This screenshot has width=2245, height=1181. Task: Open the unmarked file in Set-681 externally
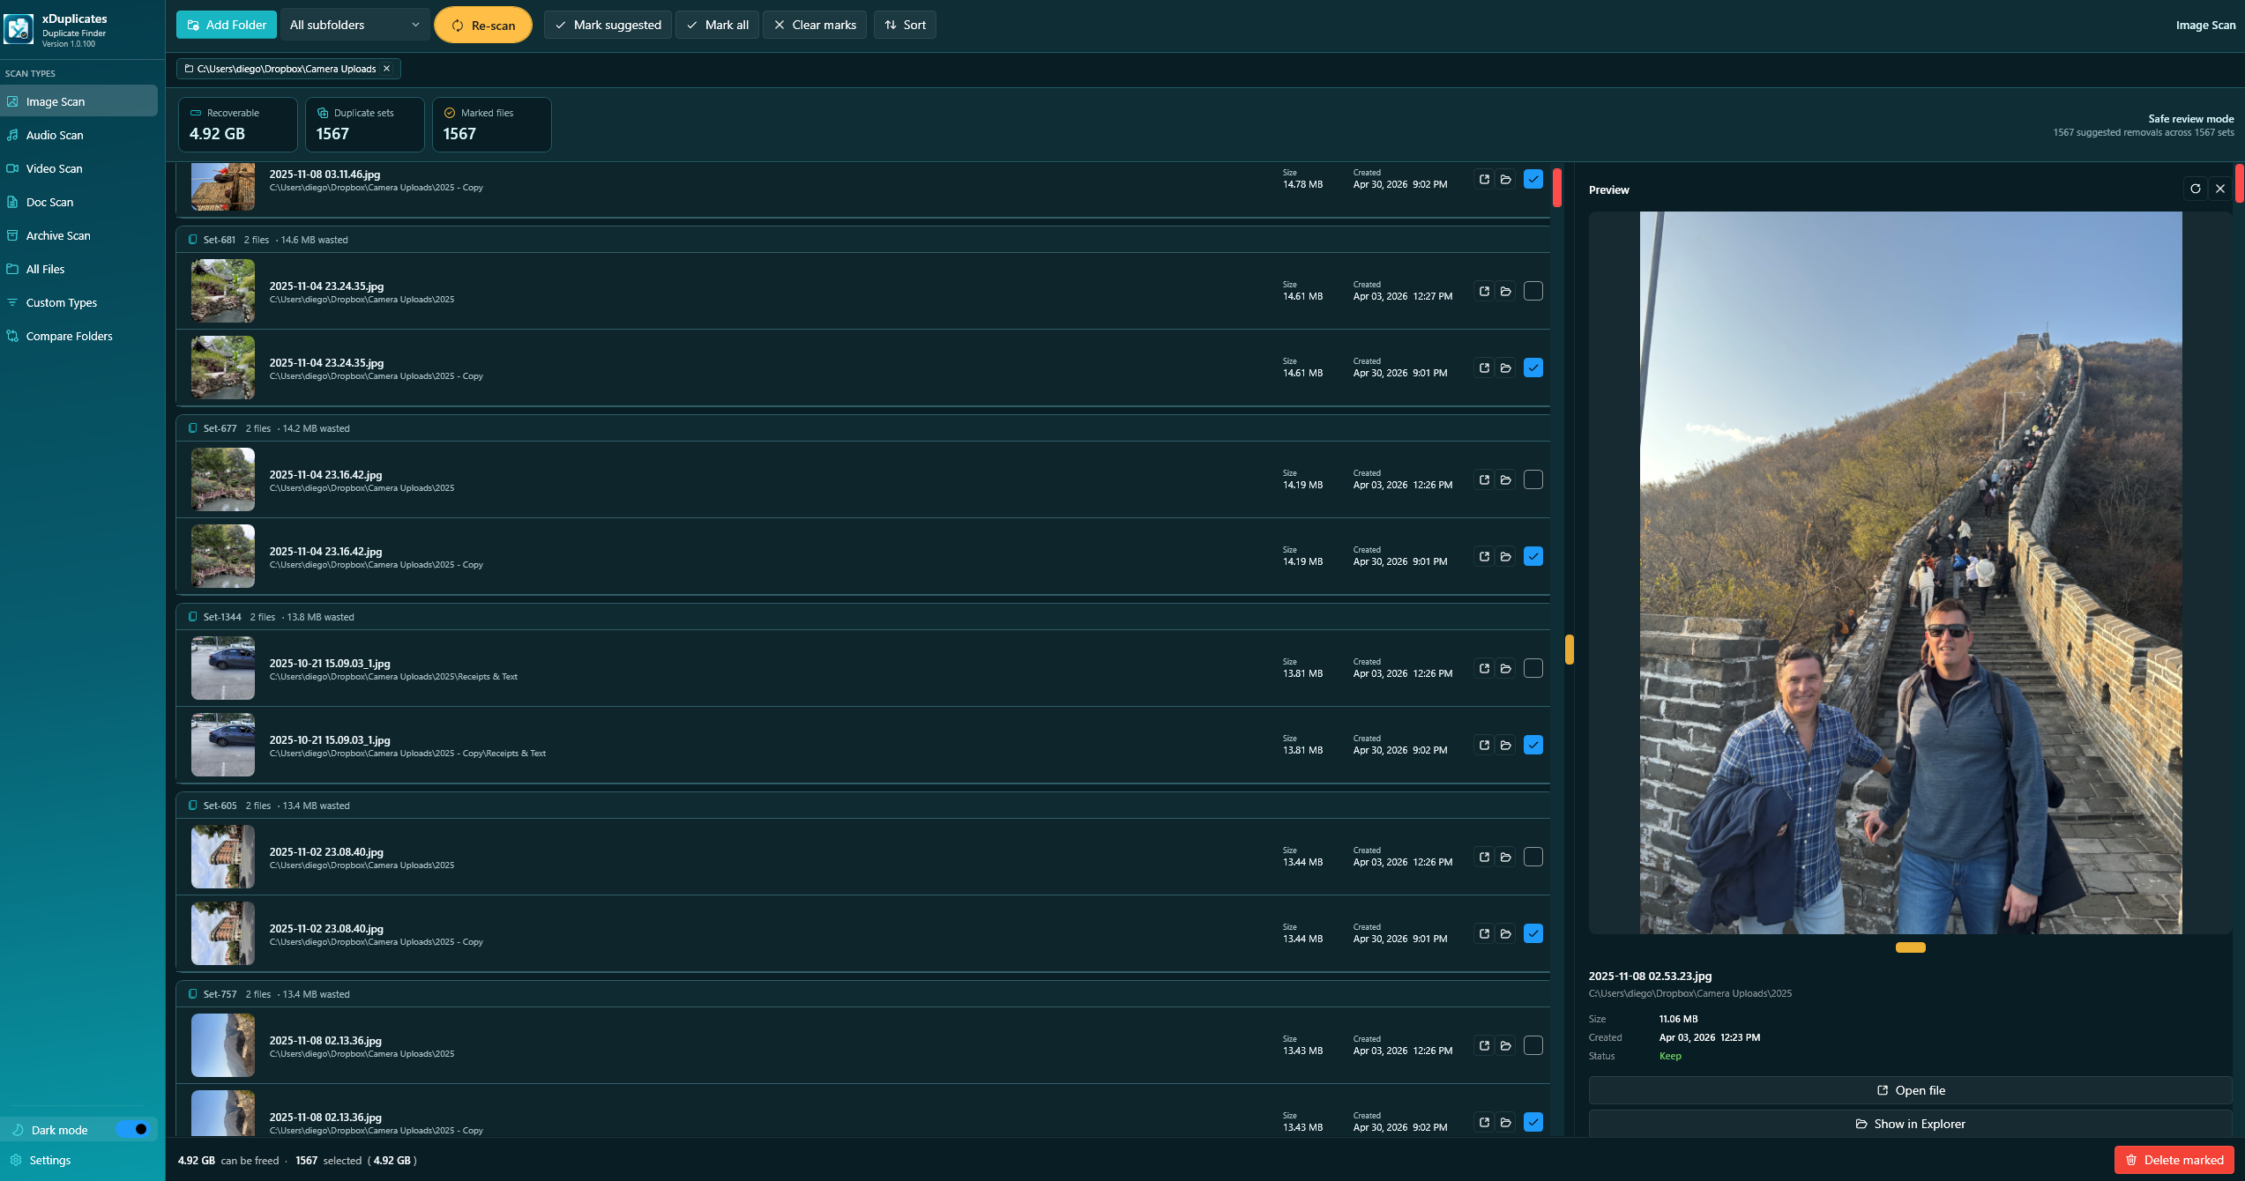pyautogui.click(x=1484, y=291)
